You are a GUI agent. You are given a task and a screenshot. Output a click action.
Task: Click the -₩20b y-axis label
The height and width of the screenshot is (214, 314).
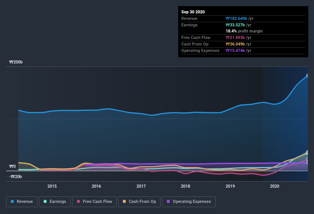point(15,177)
